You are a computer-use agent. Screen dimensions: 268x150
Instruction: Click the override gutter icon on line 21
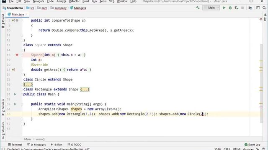tap(13, 70)
